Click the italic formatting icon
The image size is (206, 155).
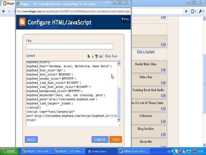point(93,56)
